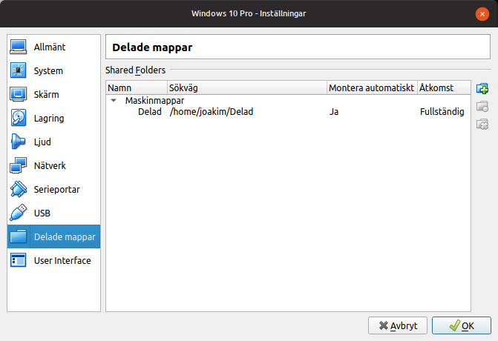Edit the selected shared folder
This screenshot has height=341, width=498.
(x=482, y=106)
